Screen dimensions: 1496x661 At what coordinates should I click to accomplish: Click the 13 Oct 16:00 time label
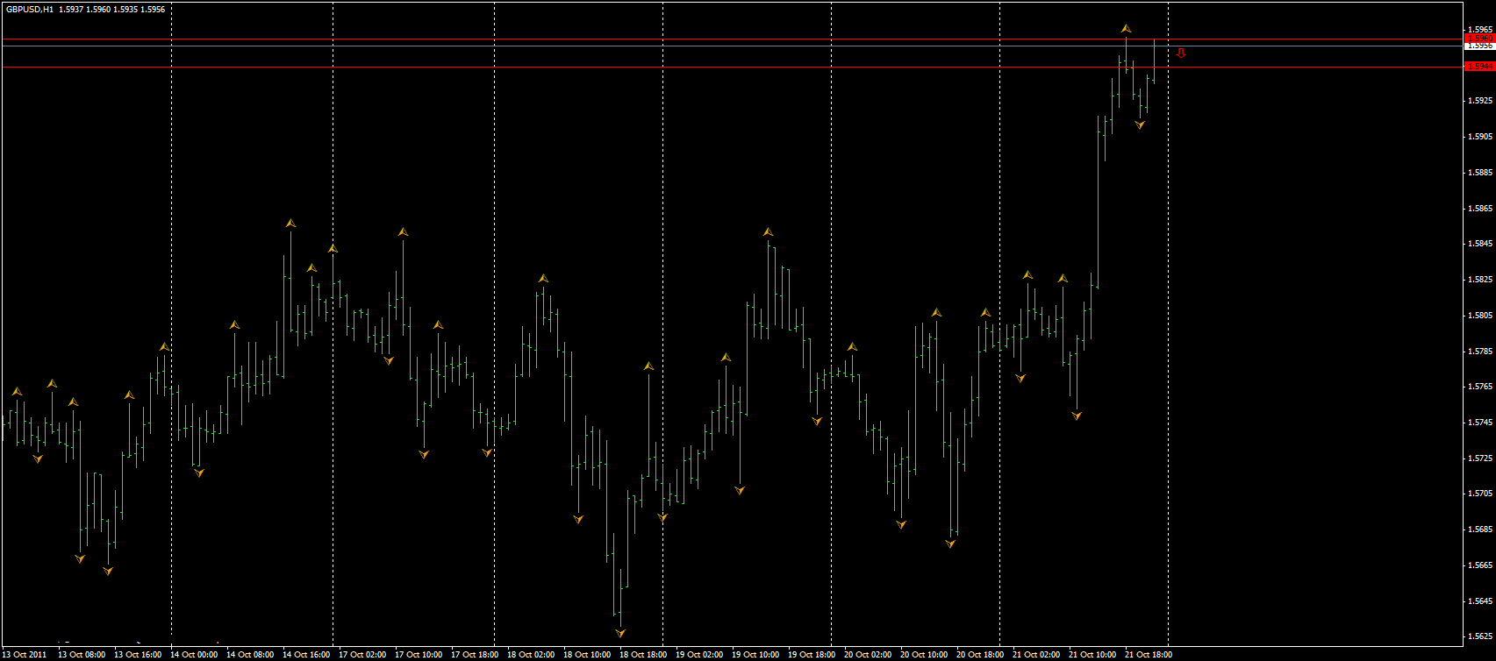[x=138, y=654]
